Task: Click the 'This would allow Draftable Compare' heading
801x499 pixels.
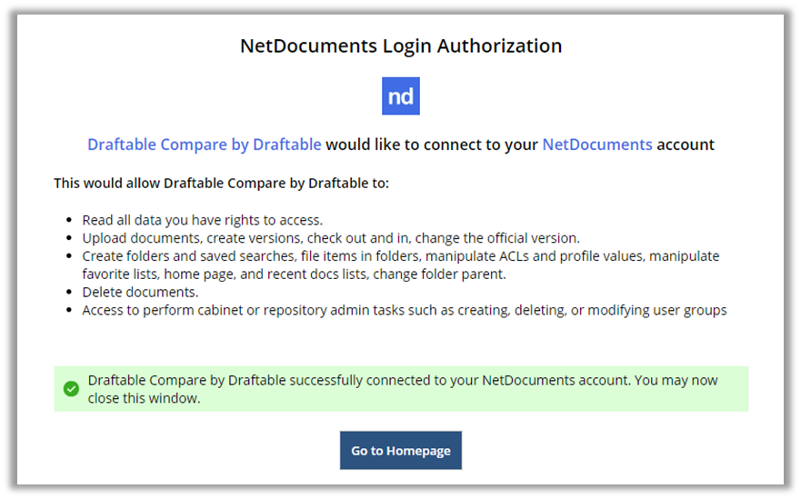Action: pyautogui.click(x=221, y=183)
